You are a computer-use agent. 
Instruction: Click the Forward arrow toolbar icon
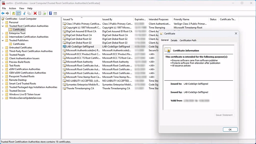7,13
